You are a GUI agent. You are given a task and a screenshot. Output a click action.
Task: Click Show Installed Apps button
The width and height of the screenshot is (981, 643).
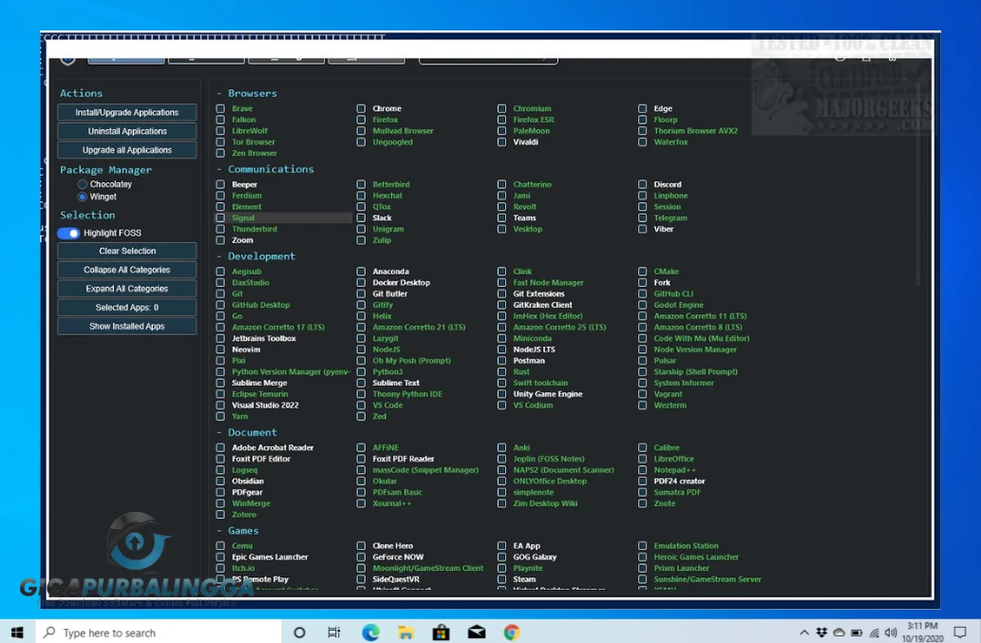127,326
